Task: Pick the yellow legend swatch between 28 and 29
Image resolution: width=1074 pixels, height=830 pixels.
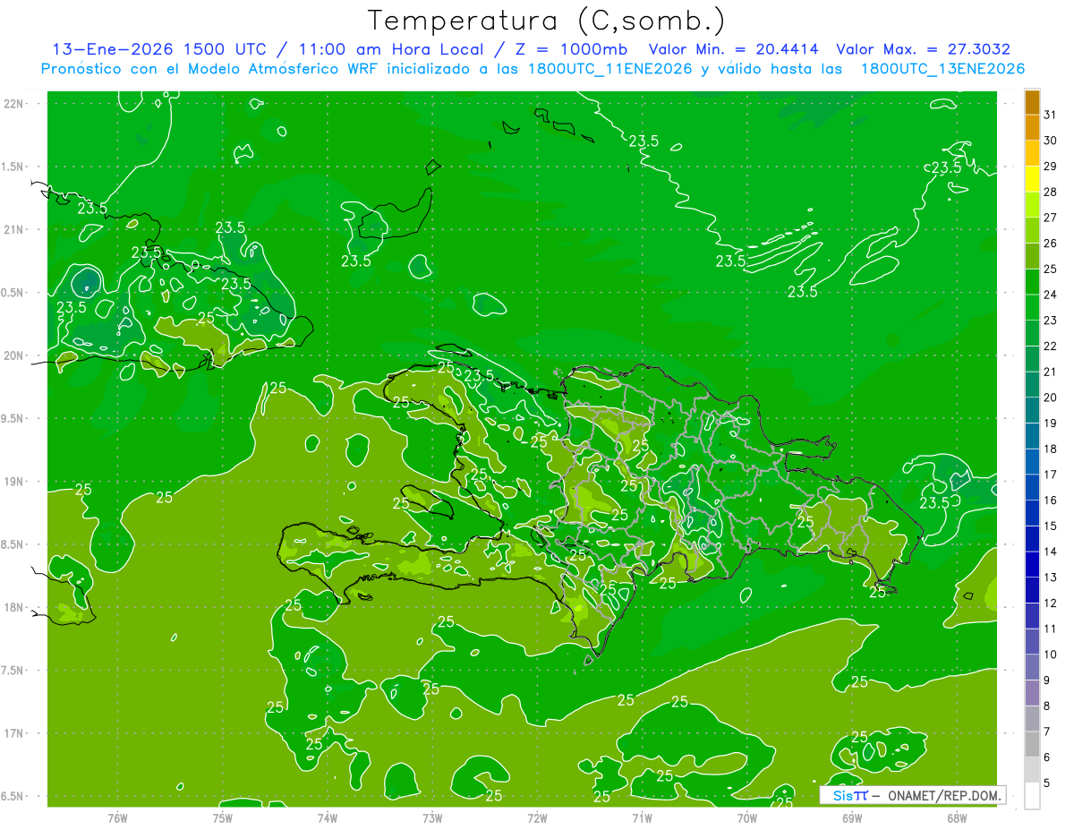Action: tap(1032, 179)
